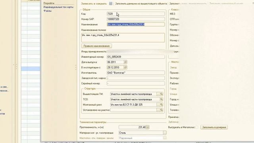254x143 pixels.
Task: Click the В эксплуатации с date 29.12.2010
Action: (115, 67)
